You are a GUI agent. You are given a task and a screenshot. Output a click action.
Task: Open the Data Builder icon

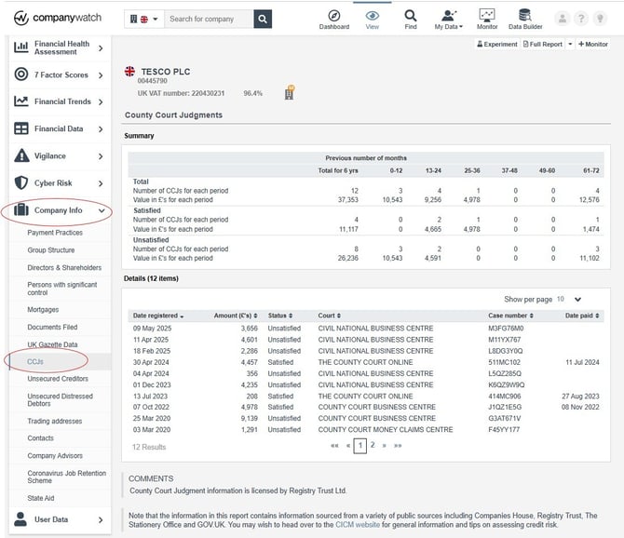(x=525, y=15)
